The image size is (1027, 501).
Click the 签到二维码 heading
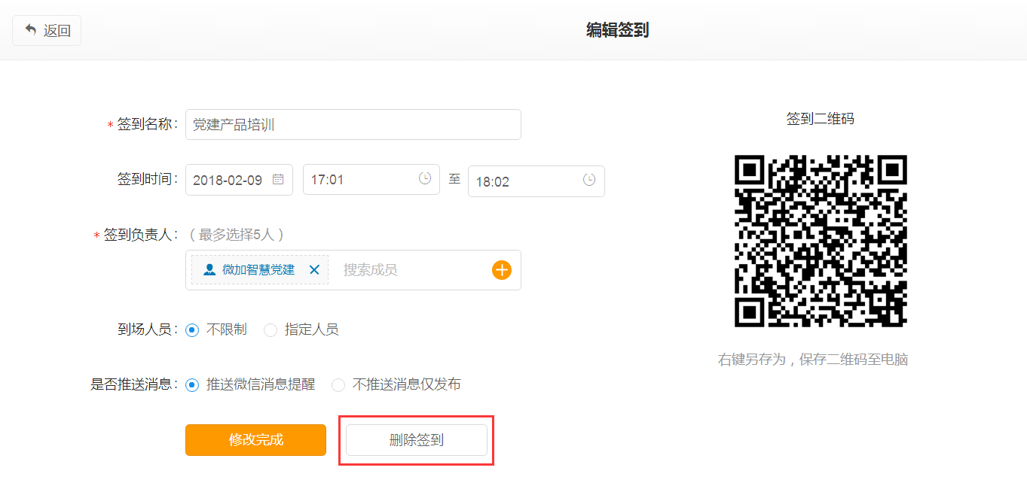point(821,119)
